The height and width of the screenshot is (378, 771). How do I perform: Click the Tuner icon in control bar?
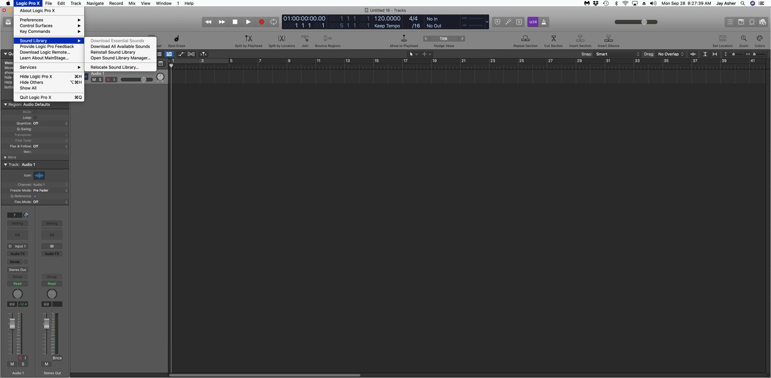pyautogui.click(x=508, y=22)
